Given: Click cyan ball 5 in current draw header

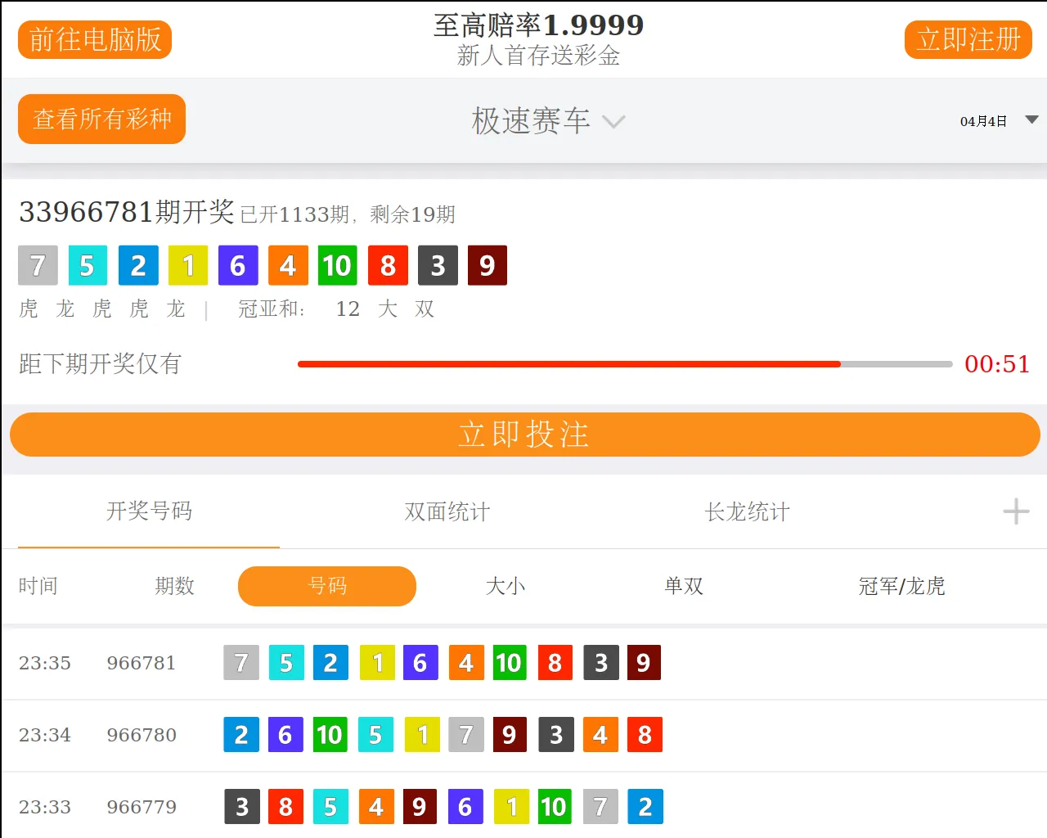Looking at the screenshot, I should click(88, 265).
